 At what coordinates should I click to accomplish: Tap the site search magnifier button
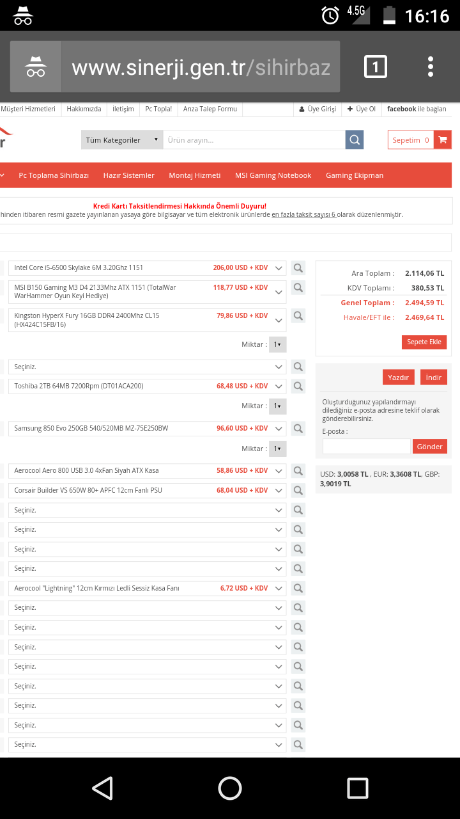(x=355, y=139)
